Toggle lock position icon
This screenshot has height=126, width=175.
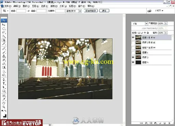[x=145, y=33]
